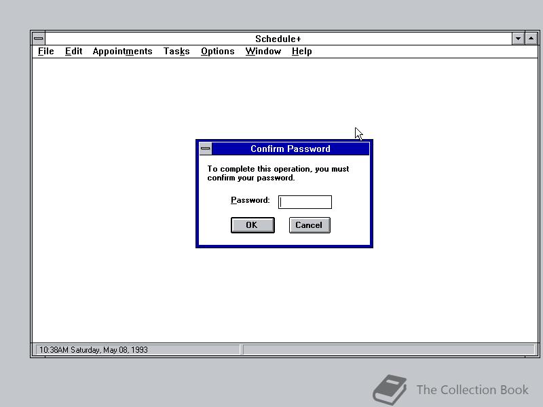
Task: Open Schedule+ window control menu box
Action: (x=39, y=39)
